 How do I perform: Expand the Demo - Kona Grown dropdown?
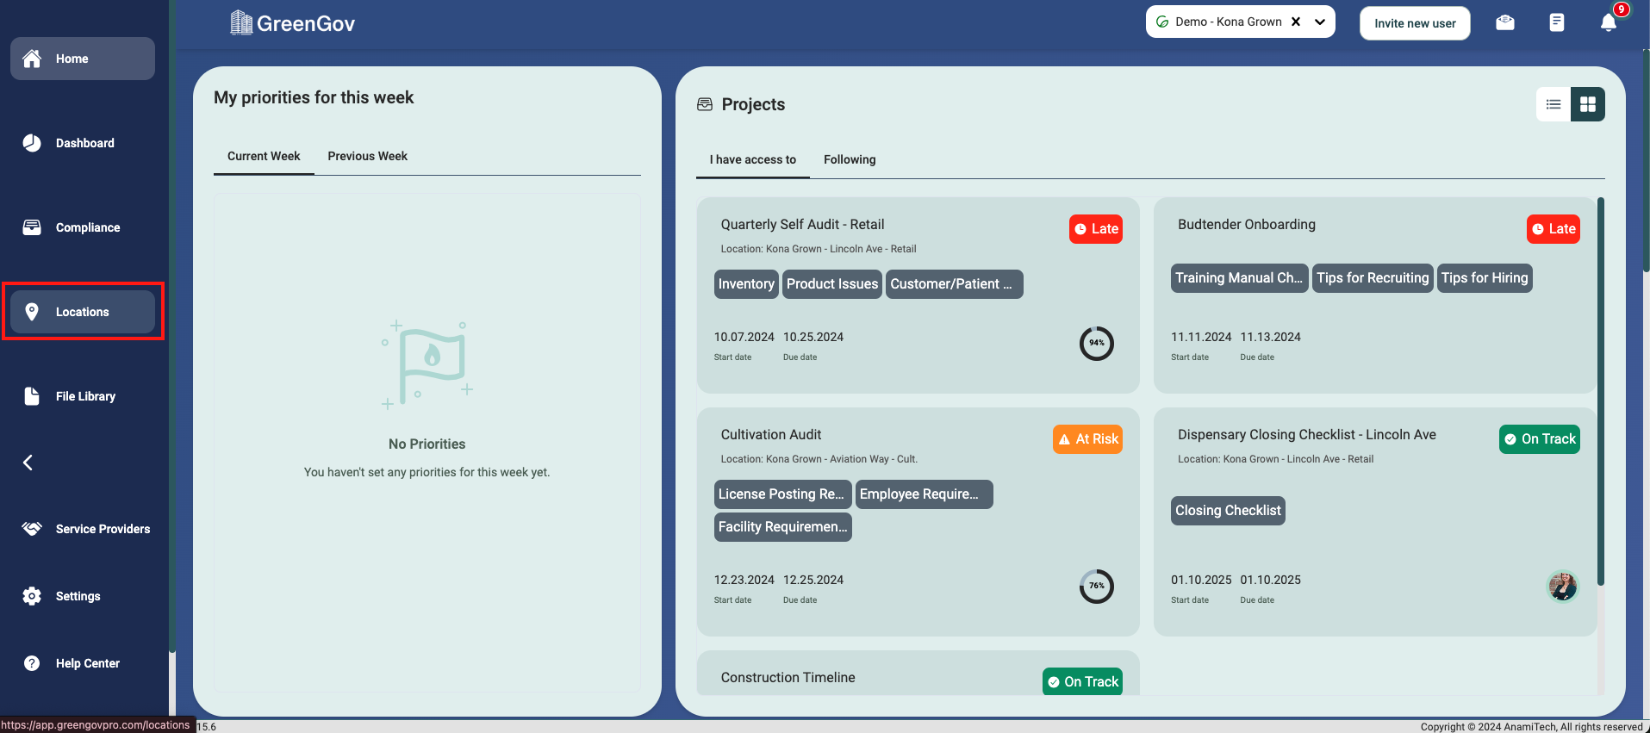1320,22
